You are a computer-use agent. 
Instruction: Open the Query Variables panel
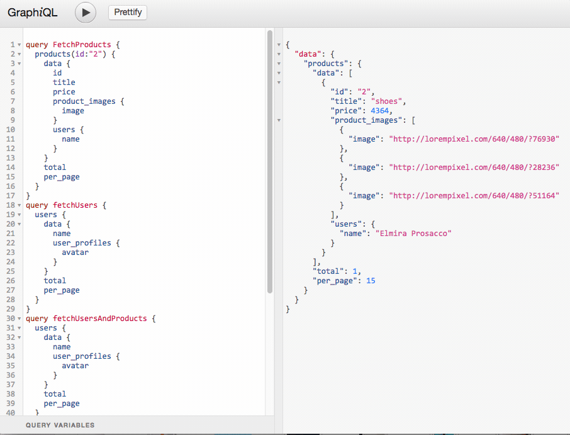click(x=60, y=425)
